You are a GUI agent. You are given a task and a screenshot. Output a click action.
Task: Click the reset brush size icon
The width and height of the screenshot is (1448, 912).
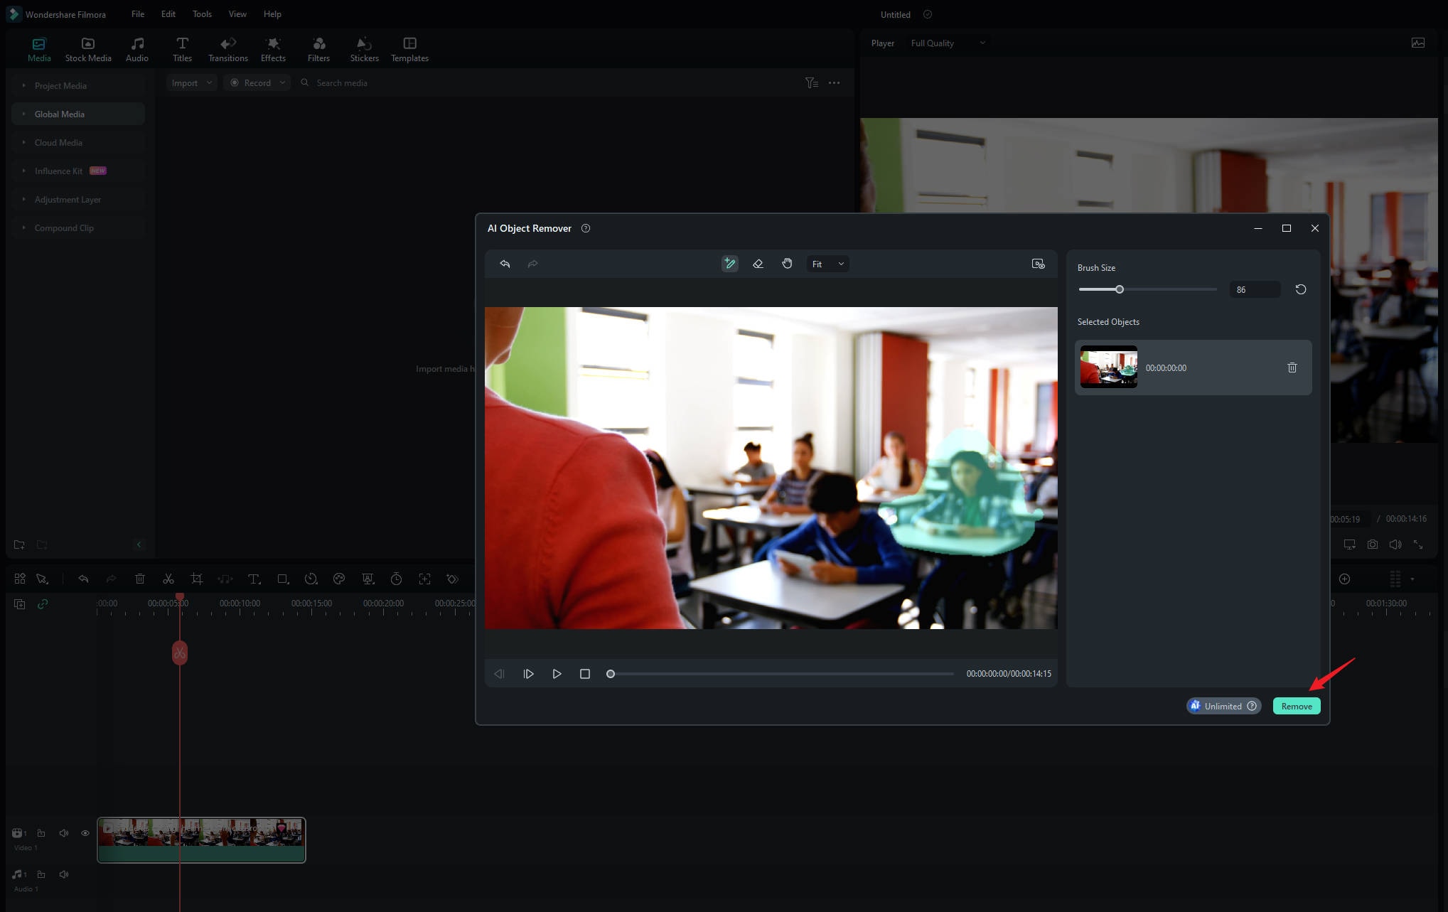click(x=1301, y=289)
